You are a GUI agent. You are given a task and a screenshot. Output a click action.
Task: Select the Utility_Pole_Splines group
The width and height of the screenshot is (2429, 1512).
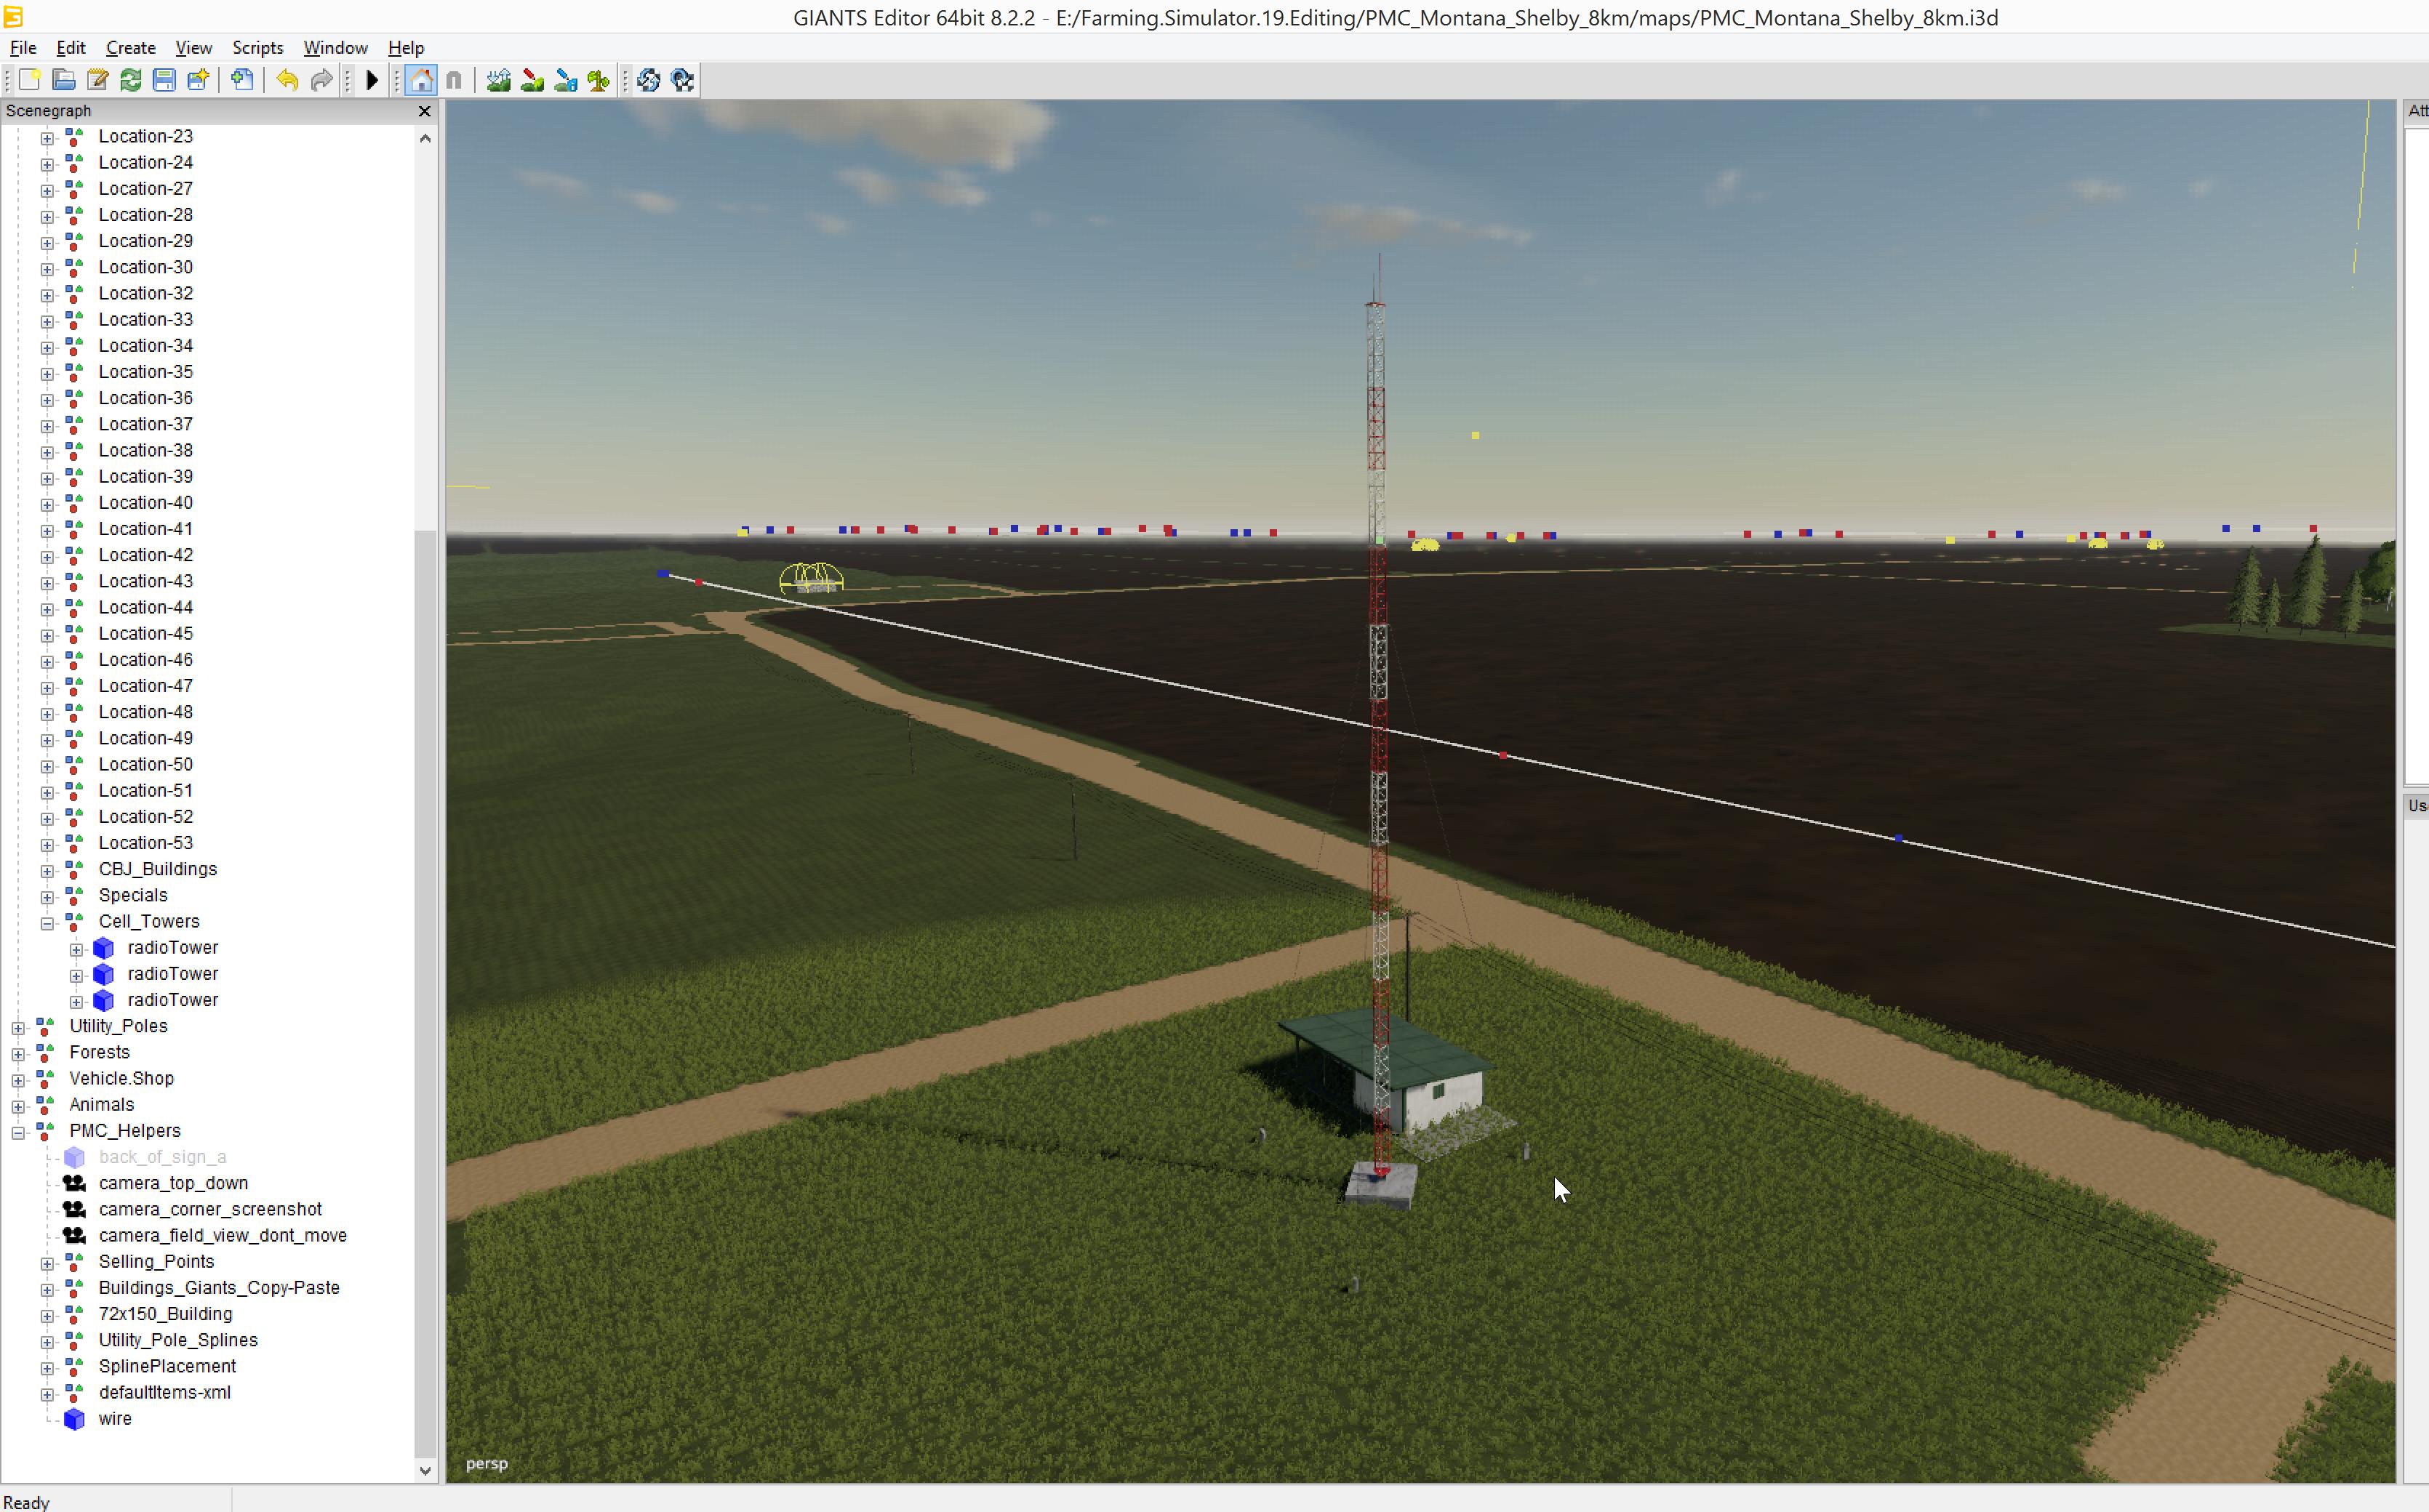click(178, 1340)
